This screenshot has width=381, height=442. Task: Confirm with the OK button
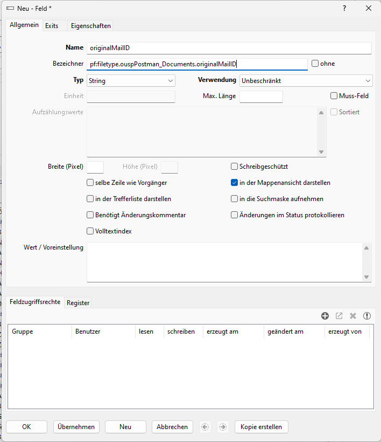pyautogui.click(x=26, y=427)
